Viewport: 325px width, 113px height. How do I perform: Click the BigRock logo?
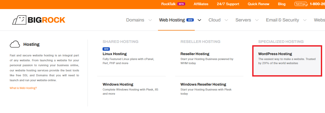(39, 20)
